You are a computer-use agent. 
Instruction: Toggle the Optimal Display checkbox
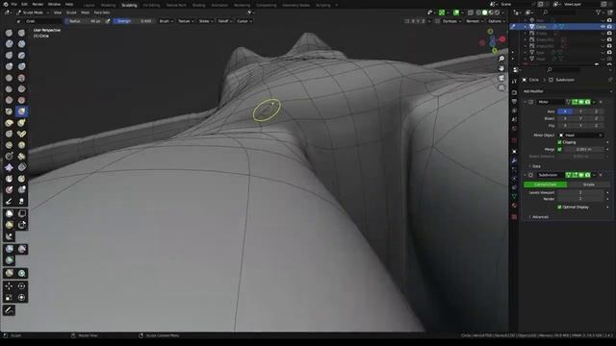[x=559, y=208]
